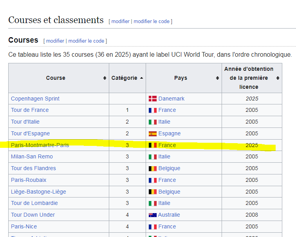Follow France link in Tour de France row
Viewport: 296px width, 237px height.
pyautogui.click(x=167, y=110)
